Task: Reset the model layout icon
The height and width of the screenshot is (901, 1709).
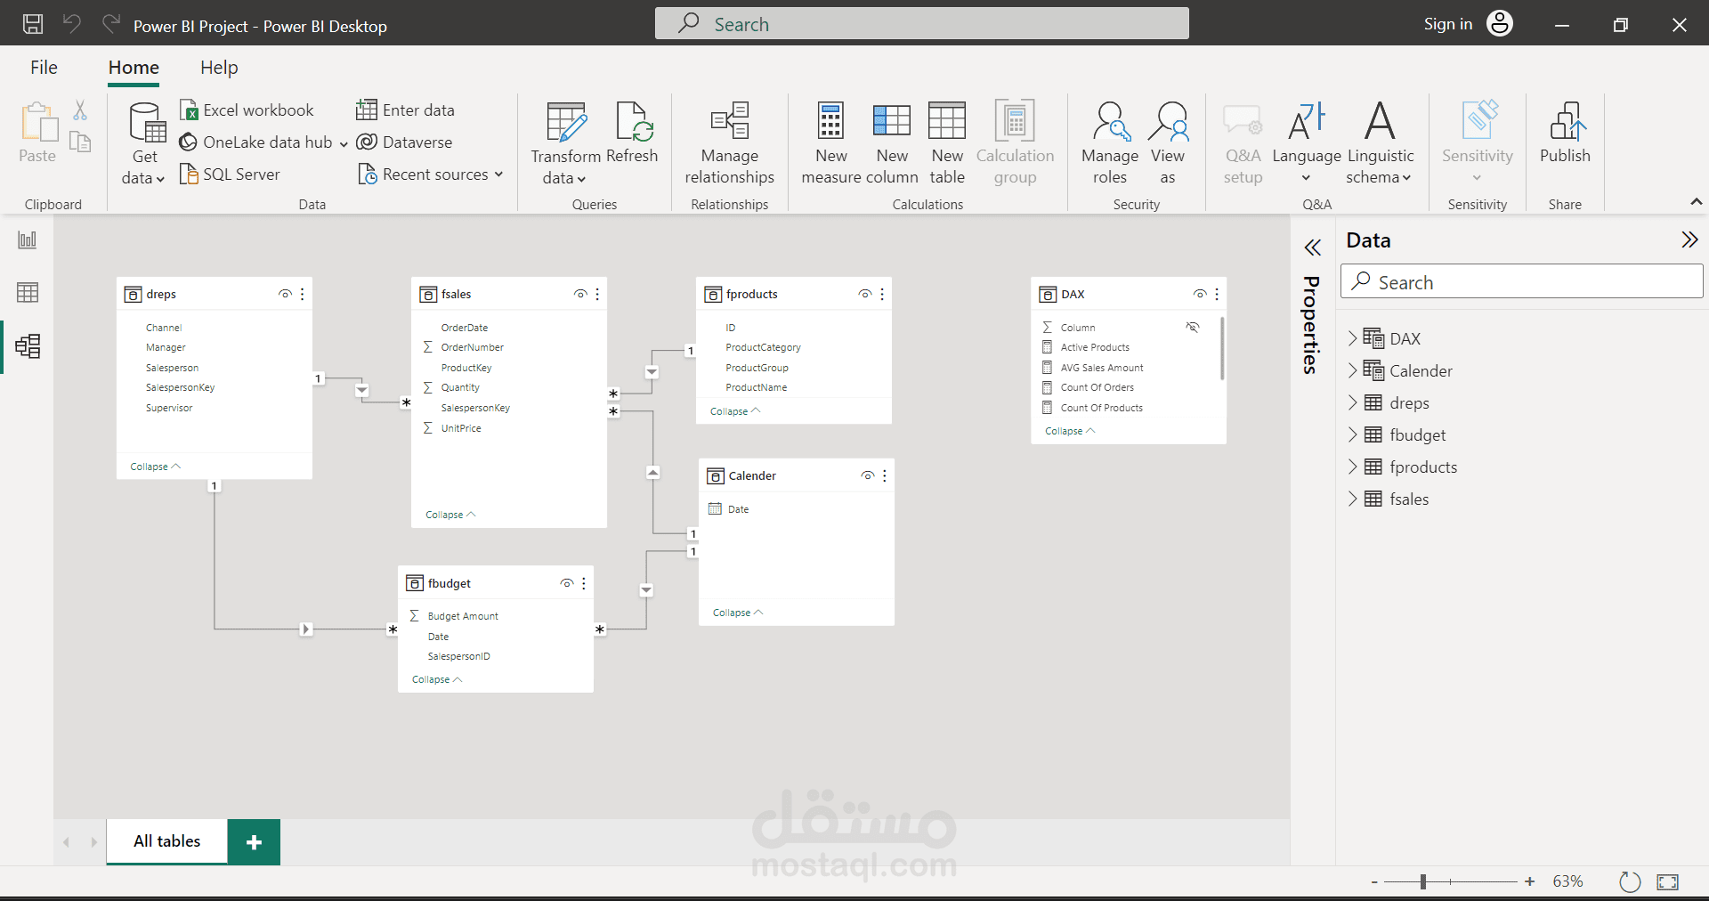Action: (x=1629, y=881)
